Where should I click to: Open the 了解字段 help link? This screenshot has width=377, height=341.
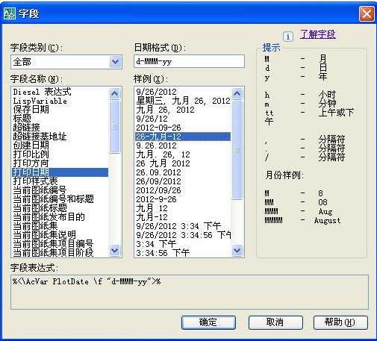pos(317,34)
